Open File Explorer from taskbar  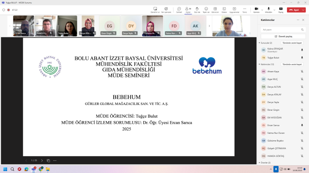(48, 169)
